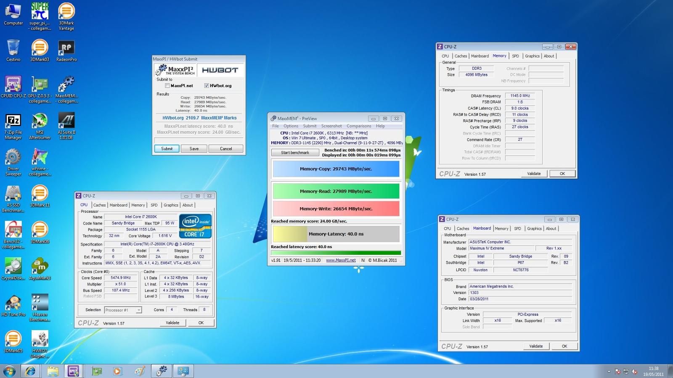
Task: Click Submit in the HWbot Submit dialog
Action: click(167, 149)
